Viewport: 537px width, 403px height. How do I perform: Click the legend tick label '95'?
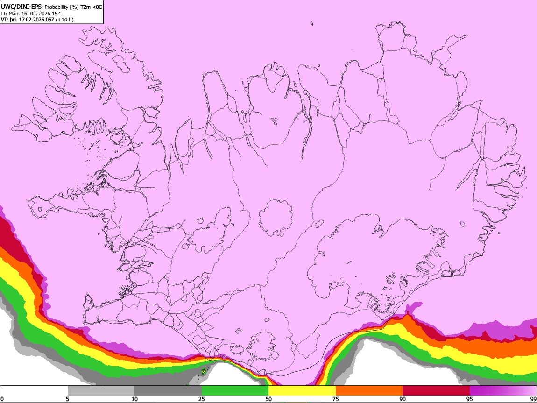[470, 399]
